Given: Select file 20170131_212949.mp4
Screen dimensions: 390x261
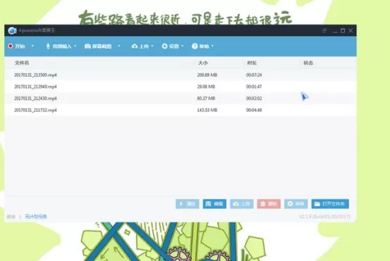Looking at the screenshot, I should click(x=35, y=87).
